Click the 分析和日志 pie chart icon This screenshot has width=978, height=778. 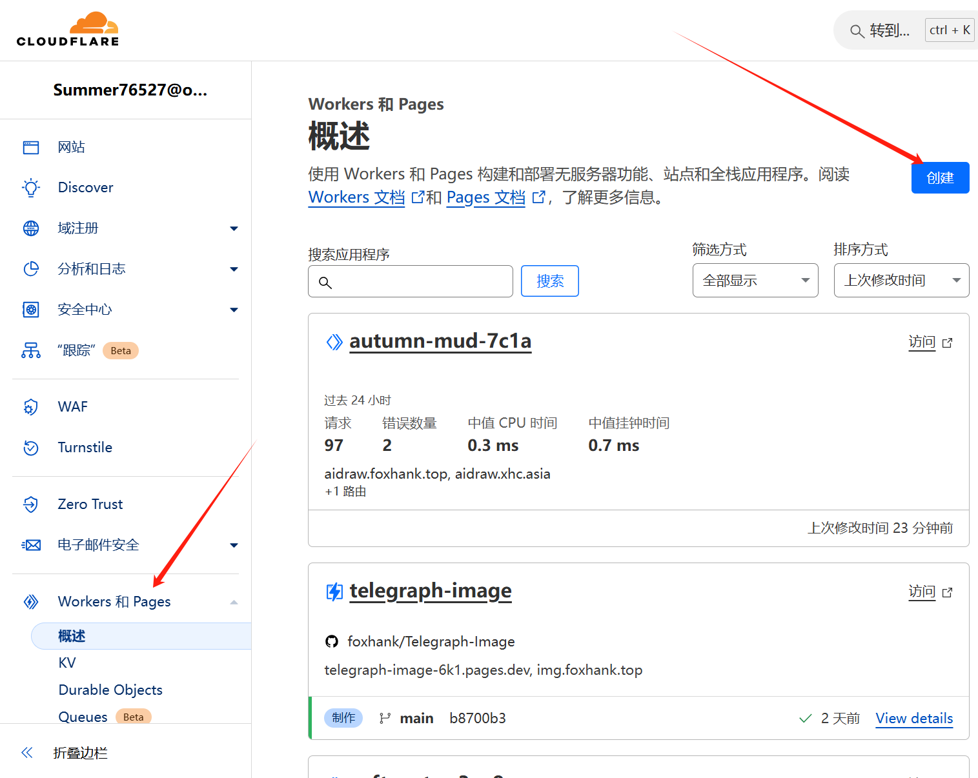(x=31, y=269)
